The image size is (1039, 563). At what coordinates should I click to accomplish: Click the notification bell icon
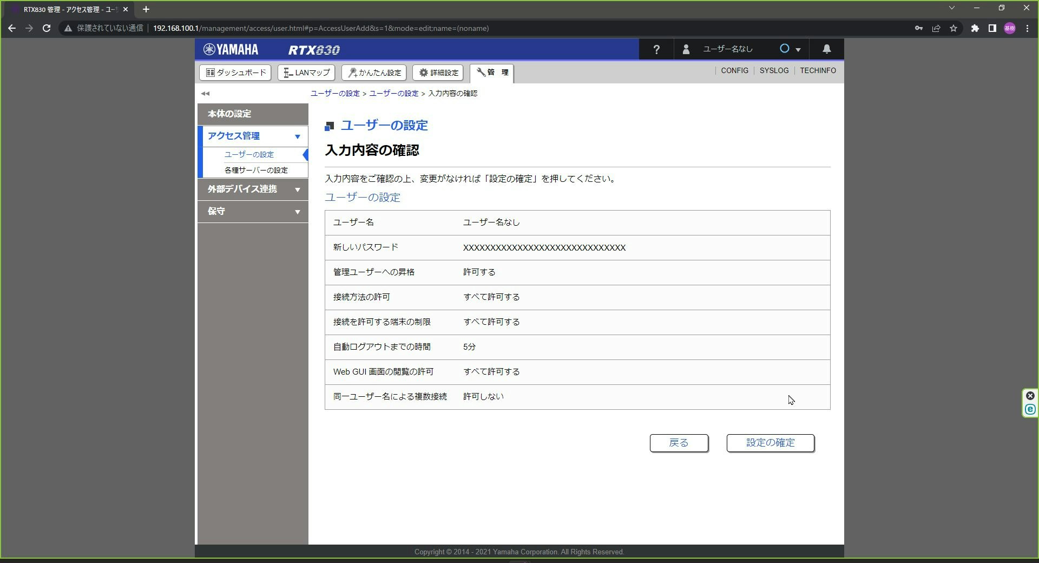(826, 49)
